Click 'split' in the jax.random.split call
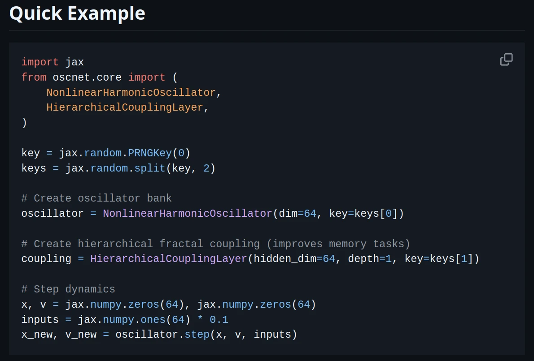 click(x=153, y=168)
